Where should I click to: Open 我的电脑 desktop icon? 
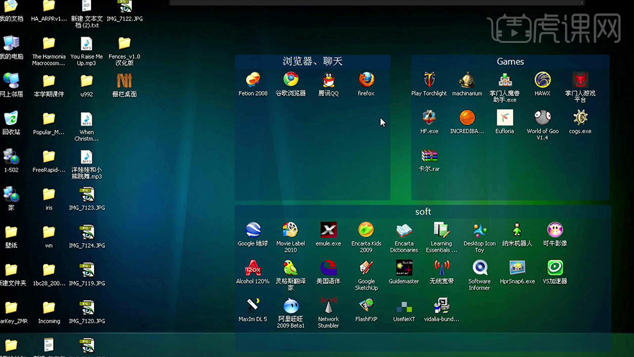tap(12, 44)
